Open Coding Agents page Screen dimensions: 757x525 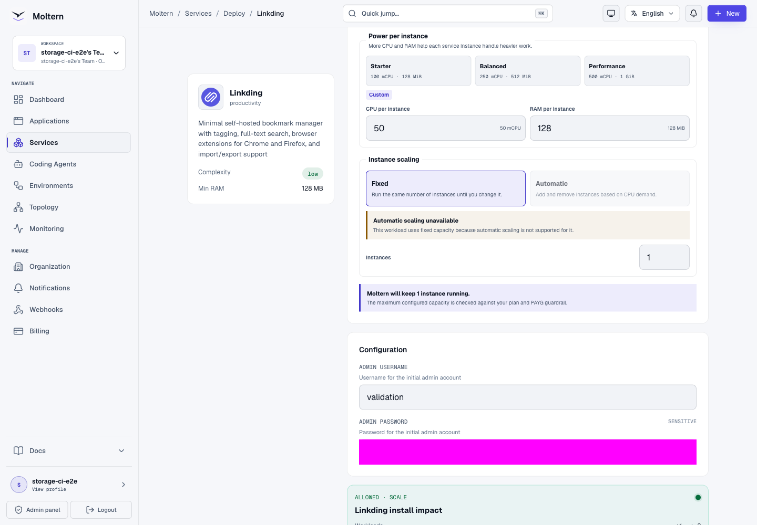69,164
